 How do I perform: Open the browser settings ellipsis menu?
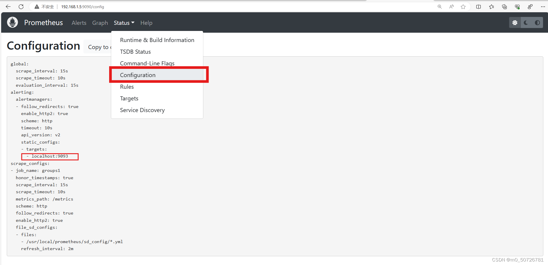[543, 7]
